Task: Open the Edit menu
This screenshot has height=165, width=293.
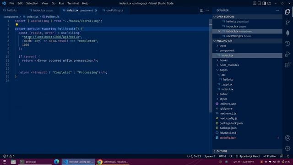Action: click(20, 3)
